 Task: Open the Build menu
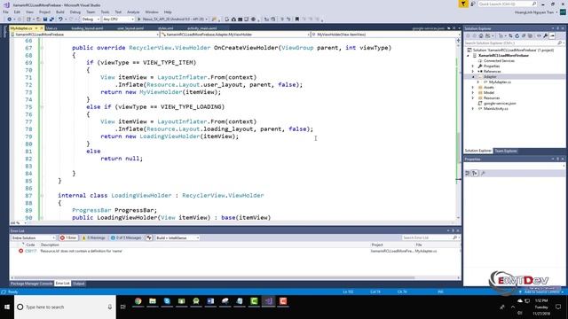(59, 12)
